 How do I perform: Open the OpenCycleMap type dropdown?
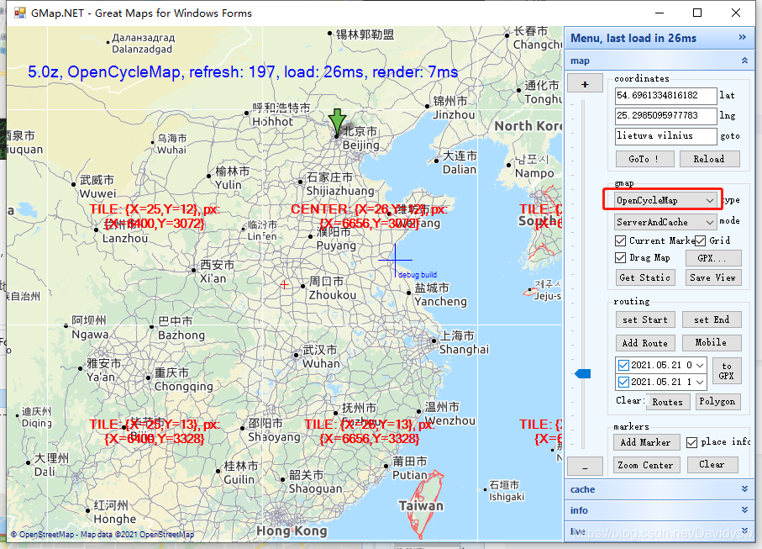[710, 200]
